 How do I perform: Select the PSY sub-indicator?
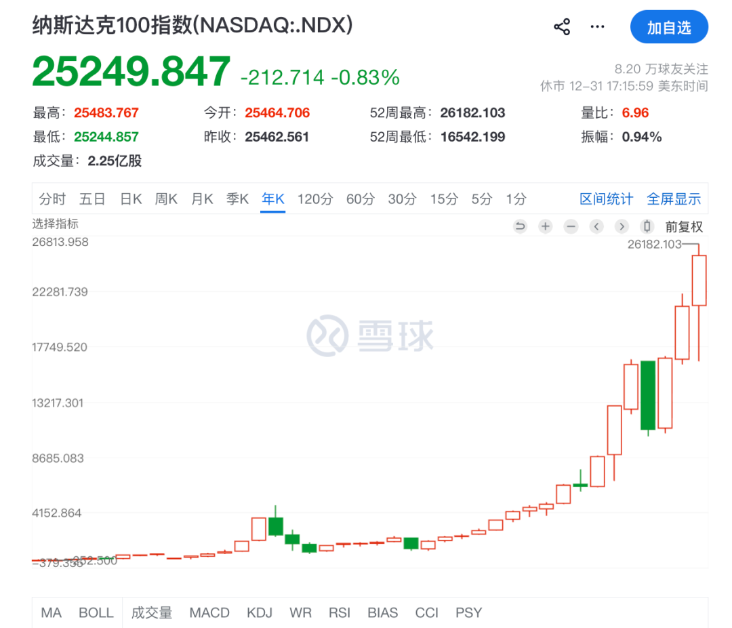click(x=469, y=612)
